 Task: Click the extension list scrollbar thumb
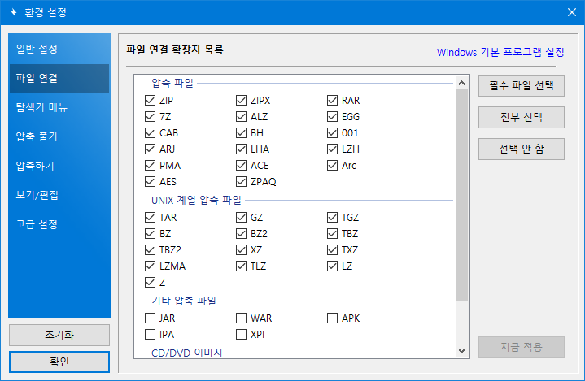pyautogui.click(x=461, y=195)
